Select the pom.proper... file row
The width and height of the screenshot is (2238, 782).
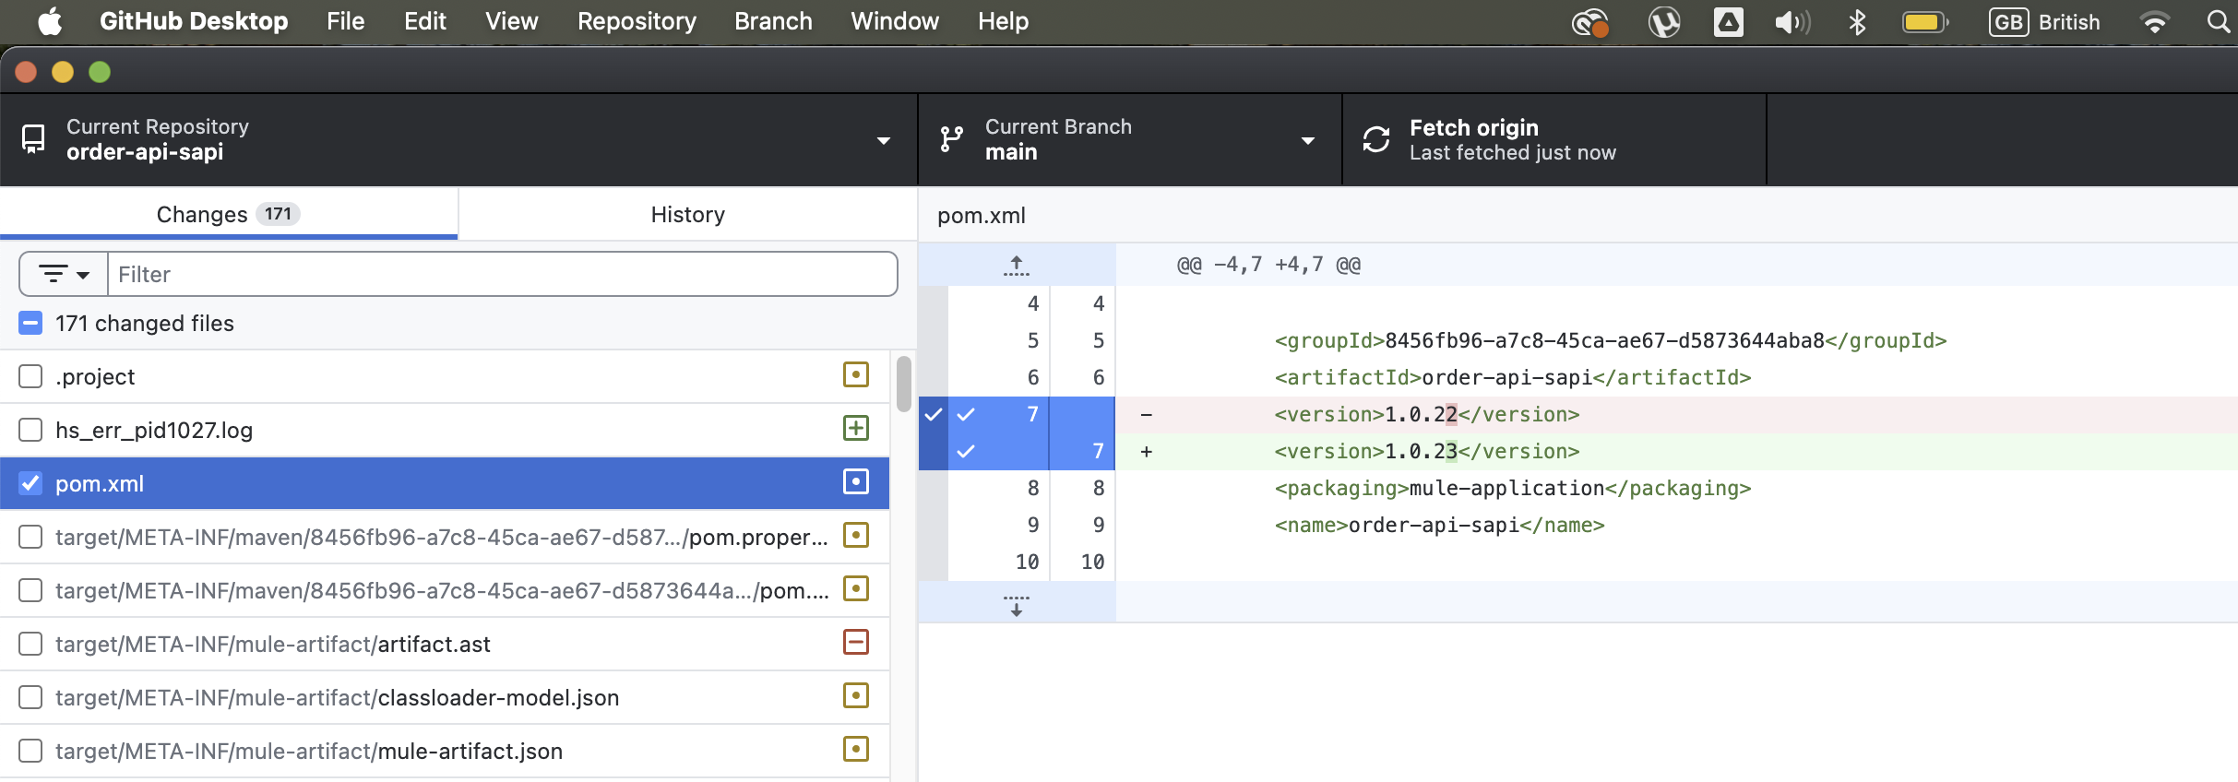[x=445, y=537]
